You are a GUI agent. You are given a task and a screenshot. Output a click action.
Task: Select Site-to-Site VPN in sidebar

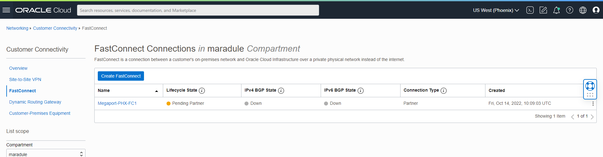(x=25, y=79)
